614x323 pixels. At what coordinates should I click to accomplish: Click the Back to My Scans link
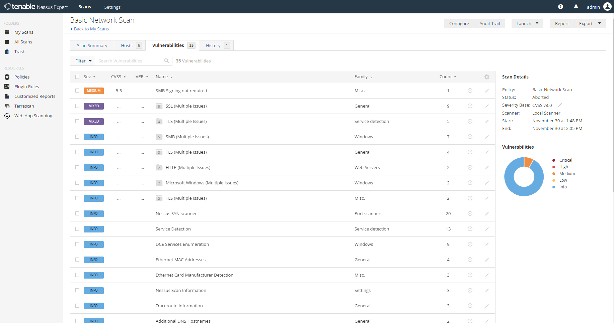(x=91, y=29)
